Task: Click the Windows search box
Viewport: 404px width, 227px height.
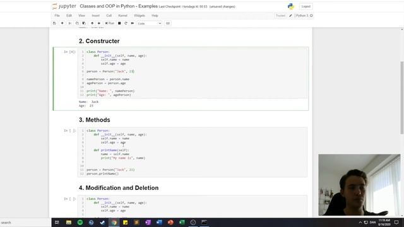Action: 25,223
